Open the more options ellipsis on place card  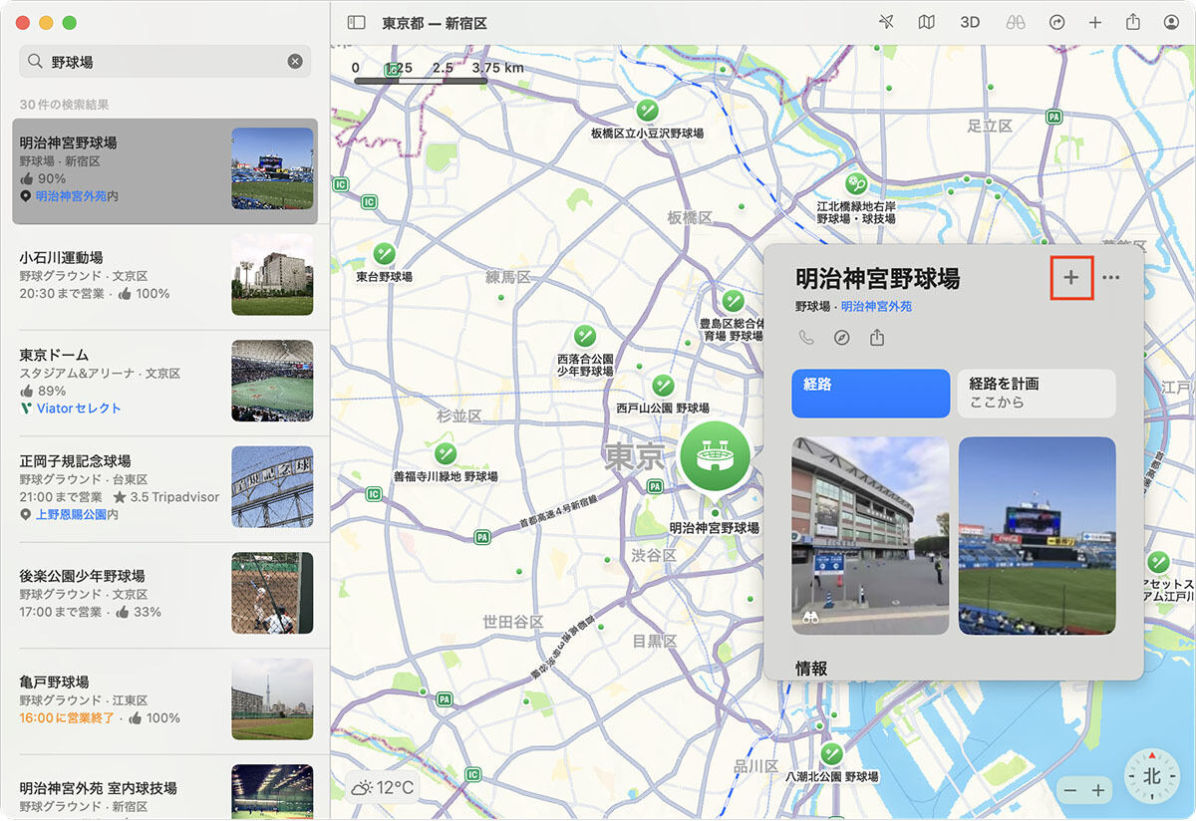(x=1111, y=278)
